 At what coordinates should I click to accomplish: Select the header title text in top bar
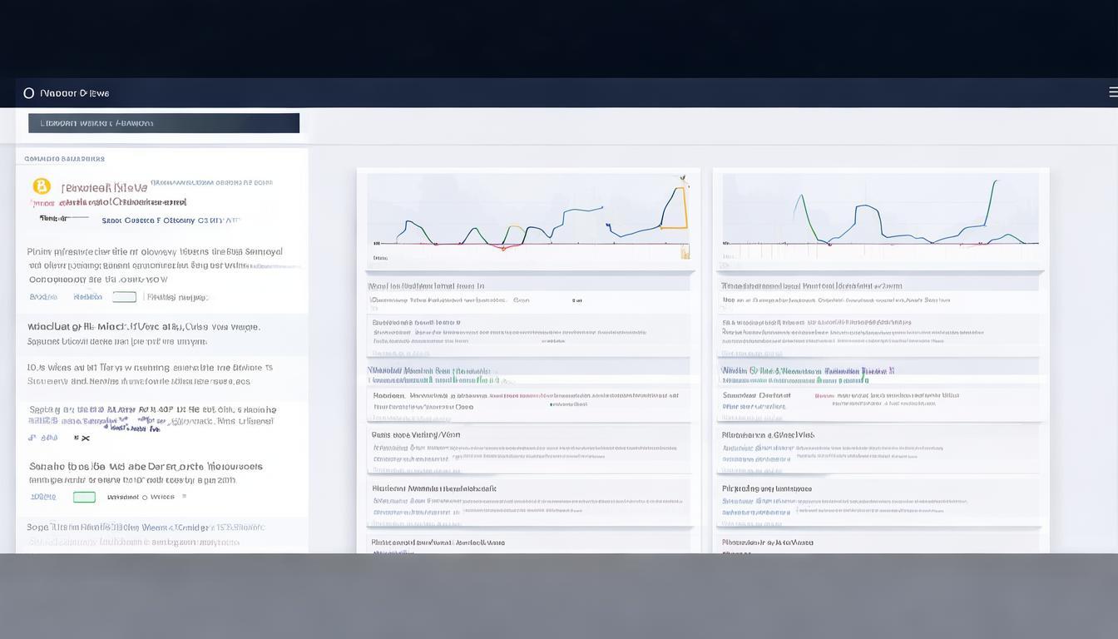[x=75, y=93]
